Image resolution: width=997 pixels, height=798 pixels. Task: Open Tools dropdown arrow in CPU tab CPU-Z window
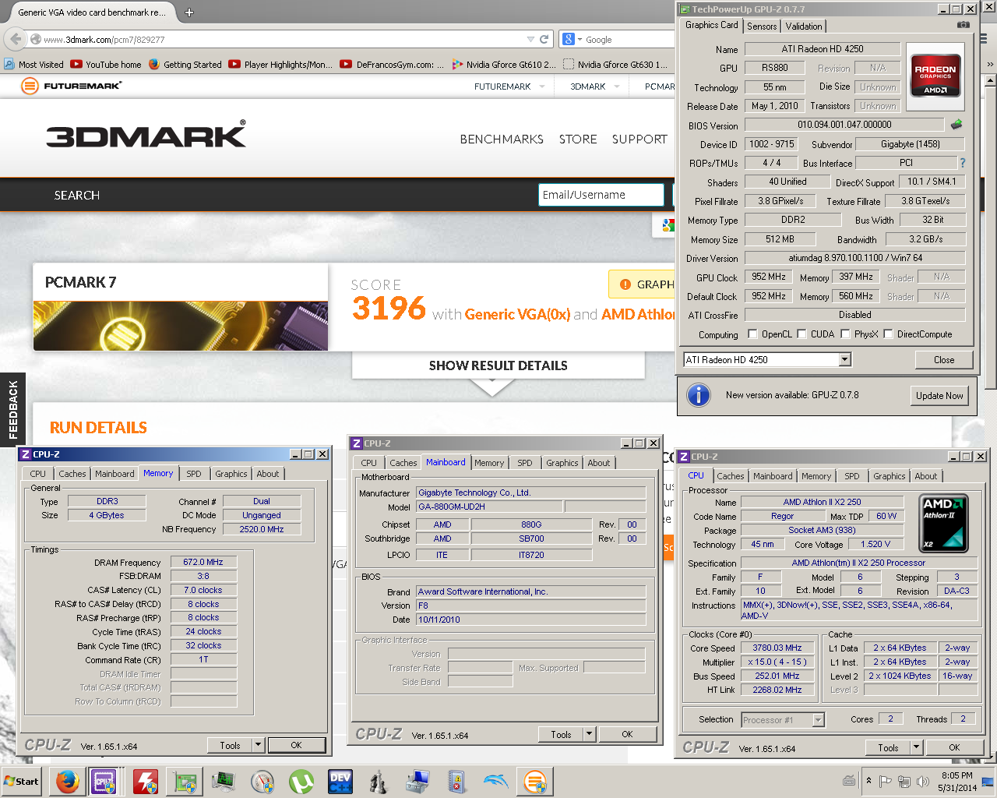(x=916, y=747)
